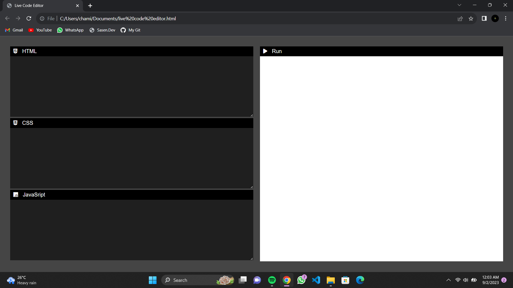
Task: Open Microsoft Store from taskbar
Action: click(x=345, y=280)
